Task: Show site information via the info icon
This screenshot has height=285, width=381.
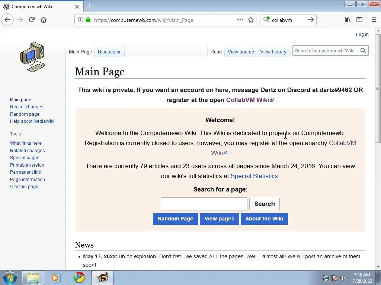Action: tap(81, 20)
